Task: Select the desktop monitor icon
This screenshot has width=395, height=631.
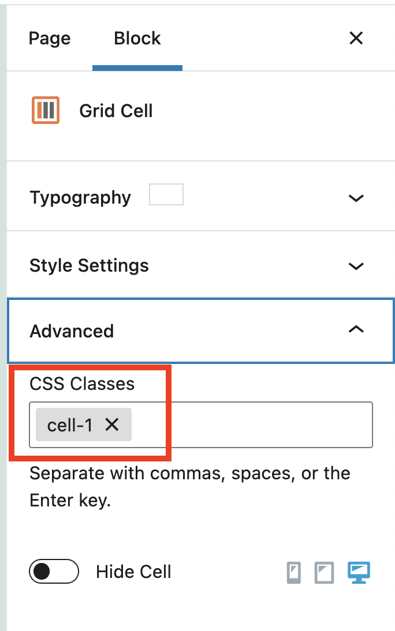Action: tap(359, 572)
